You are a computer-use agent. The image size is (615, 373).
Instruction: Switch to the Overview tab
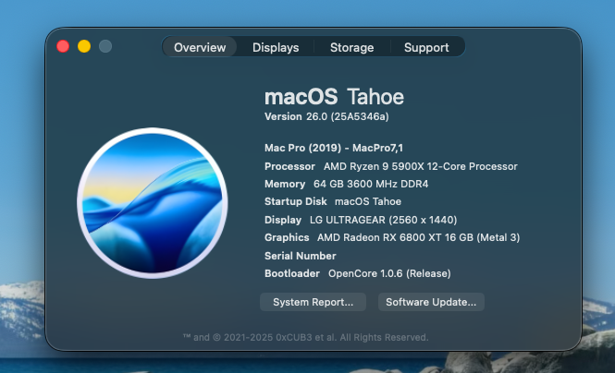tap(200, 47)
